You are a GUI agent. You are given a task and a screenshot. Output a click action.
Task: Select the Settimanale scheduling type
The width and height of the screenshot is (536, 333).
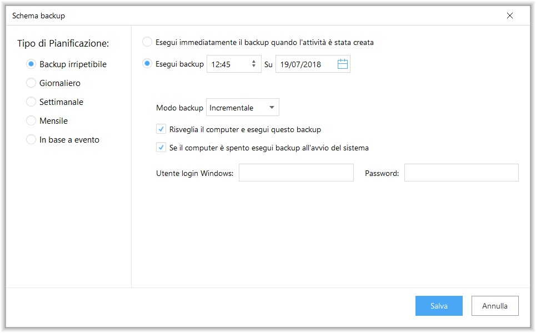point(31,102)
